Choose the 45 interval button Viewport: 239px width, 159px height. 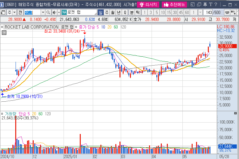[181, 12]
